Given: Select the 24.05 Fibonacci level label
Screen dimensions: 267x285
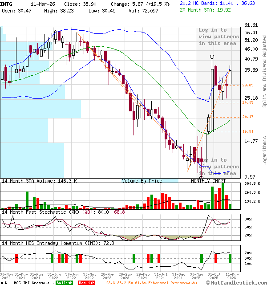Looking at the screenshot, I should (248, 102).
